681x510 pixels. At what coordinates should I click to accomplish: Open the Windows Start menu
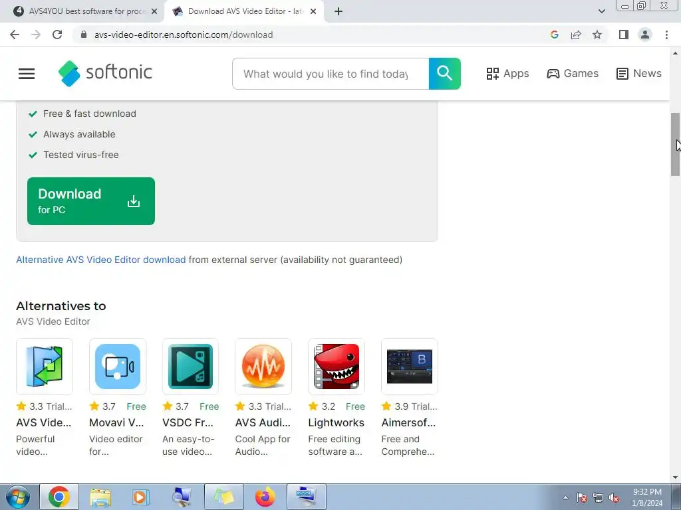[18, 497]
